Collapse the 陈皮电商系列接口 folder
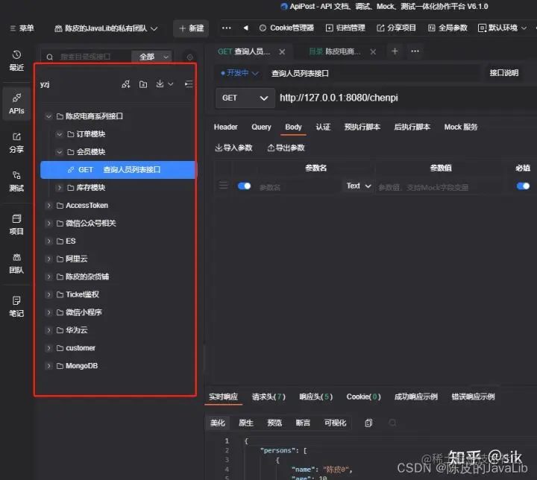Viewport: 537px width, 480px height. (x=48, y=116)
